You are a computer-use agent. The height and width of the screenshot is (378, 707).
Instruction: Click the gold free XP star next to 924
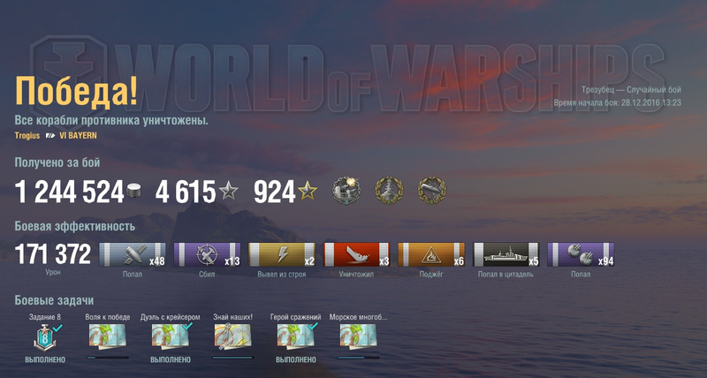[308, 191]
